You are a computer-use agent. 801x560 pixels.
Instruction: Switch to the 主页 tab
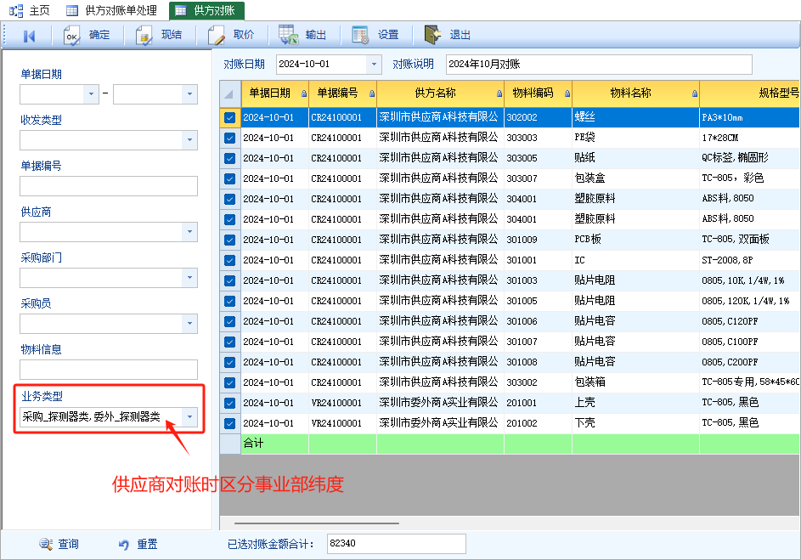(30, 10)
